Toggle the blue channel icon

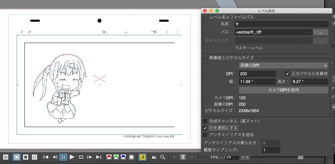pyautogui.click(x=123, y=157)
